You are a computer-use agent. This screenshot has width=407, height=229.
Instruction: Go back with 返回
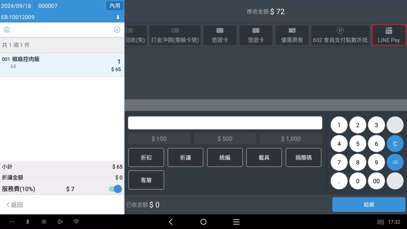click(15, 205)
